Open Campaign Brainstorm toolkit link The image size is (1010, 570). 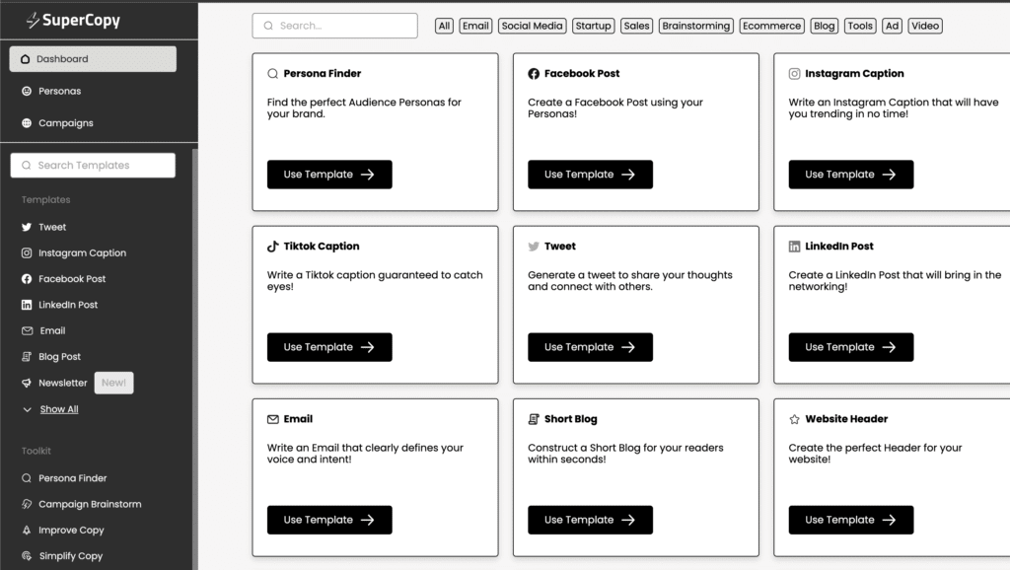(90, 504)
